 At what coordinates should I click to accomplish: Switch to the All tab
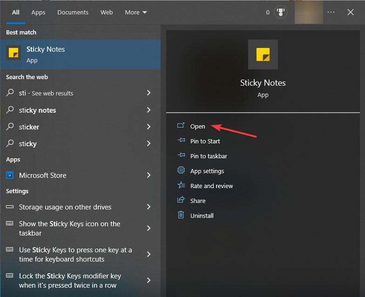pos(16,12)
